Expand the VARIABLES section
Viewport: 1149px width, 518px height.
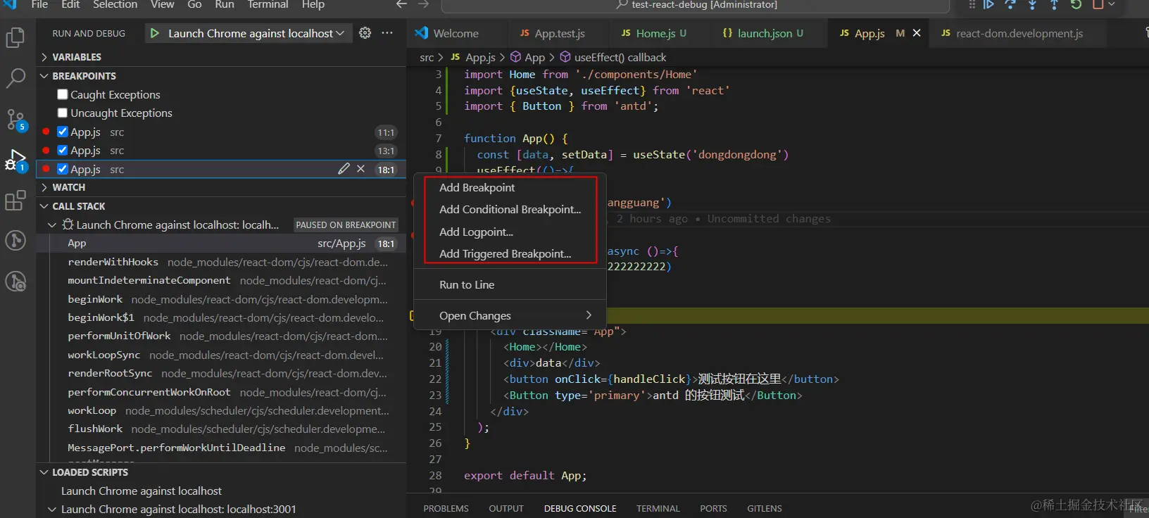click(x=77, y=57)
